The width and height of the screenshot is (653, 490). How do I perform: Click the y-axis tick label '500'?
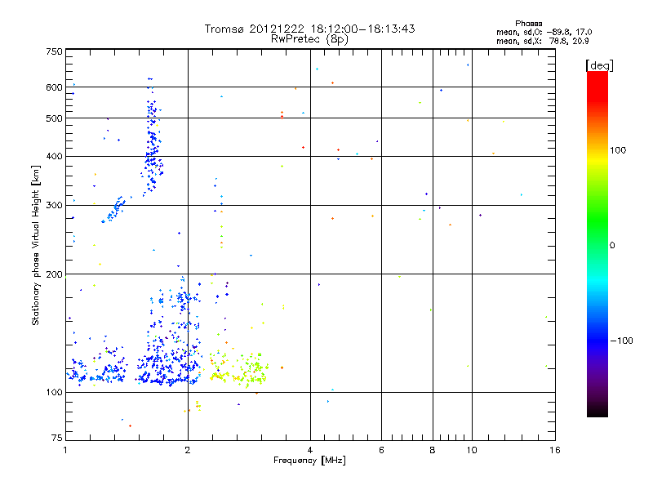tap(54, 118)
